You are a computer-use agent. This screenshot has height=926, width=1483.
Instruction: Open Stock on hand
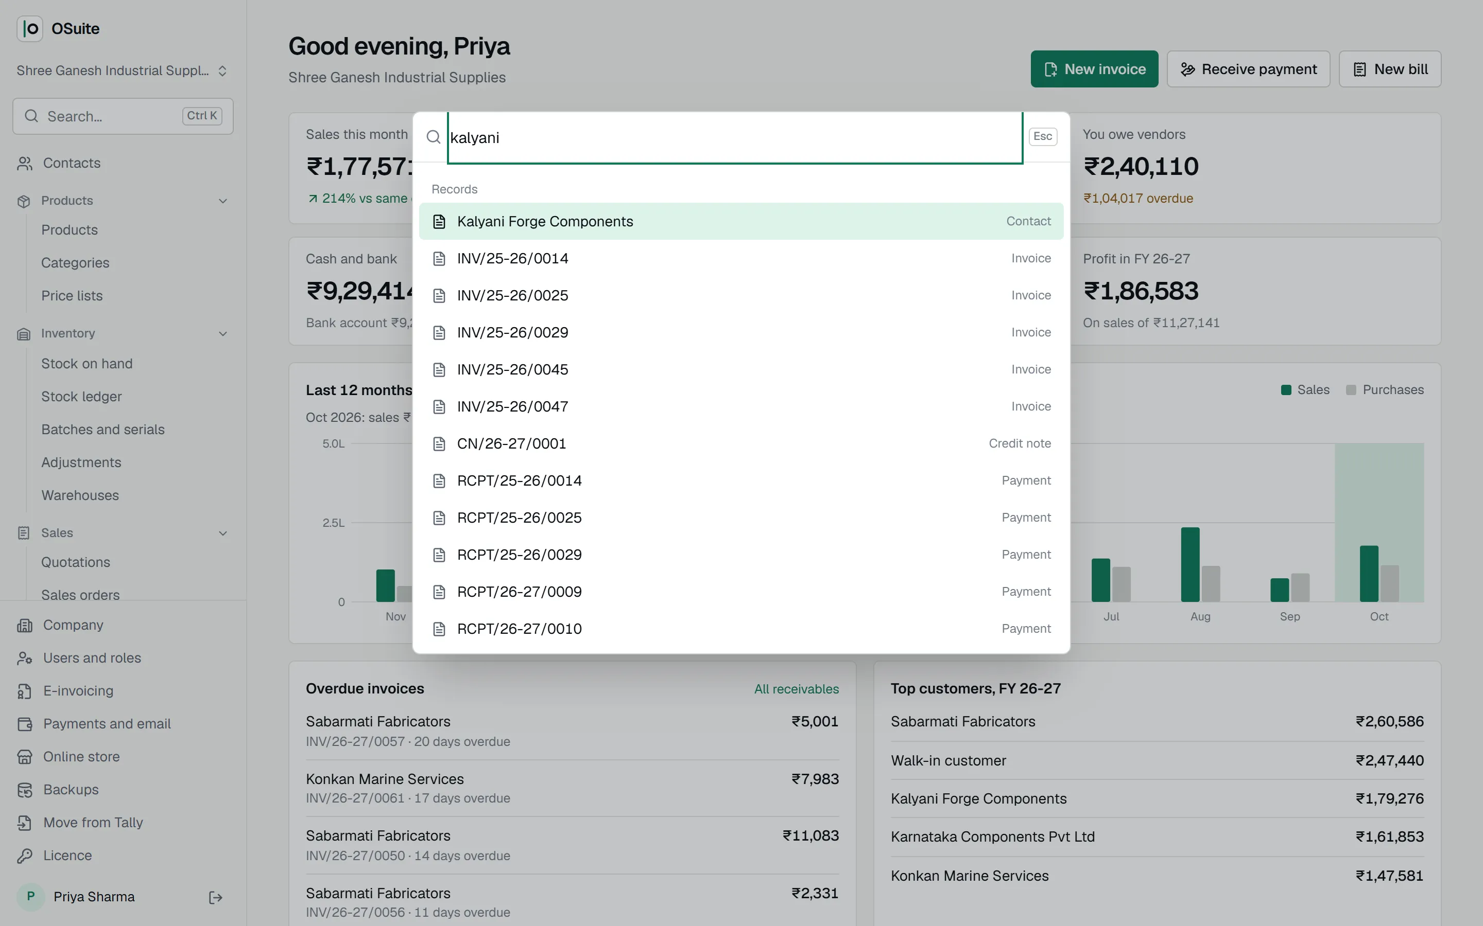87,364
